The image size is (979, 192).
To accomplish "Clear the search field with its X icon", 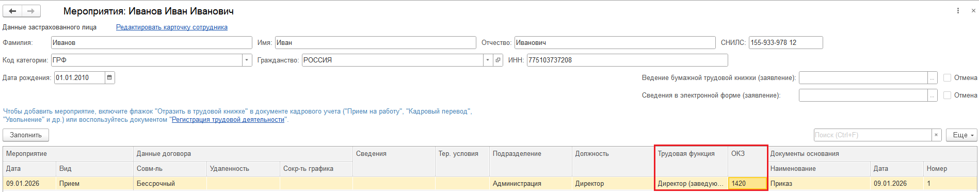I will pyautogui.click(x=937, y=135).
